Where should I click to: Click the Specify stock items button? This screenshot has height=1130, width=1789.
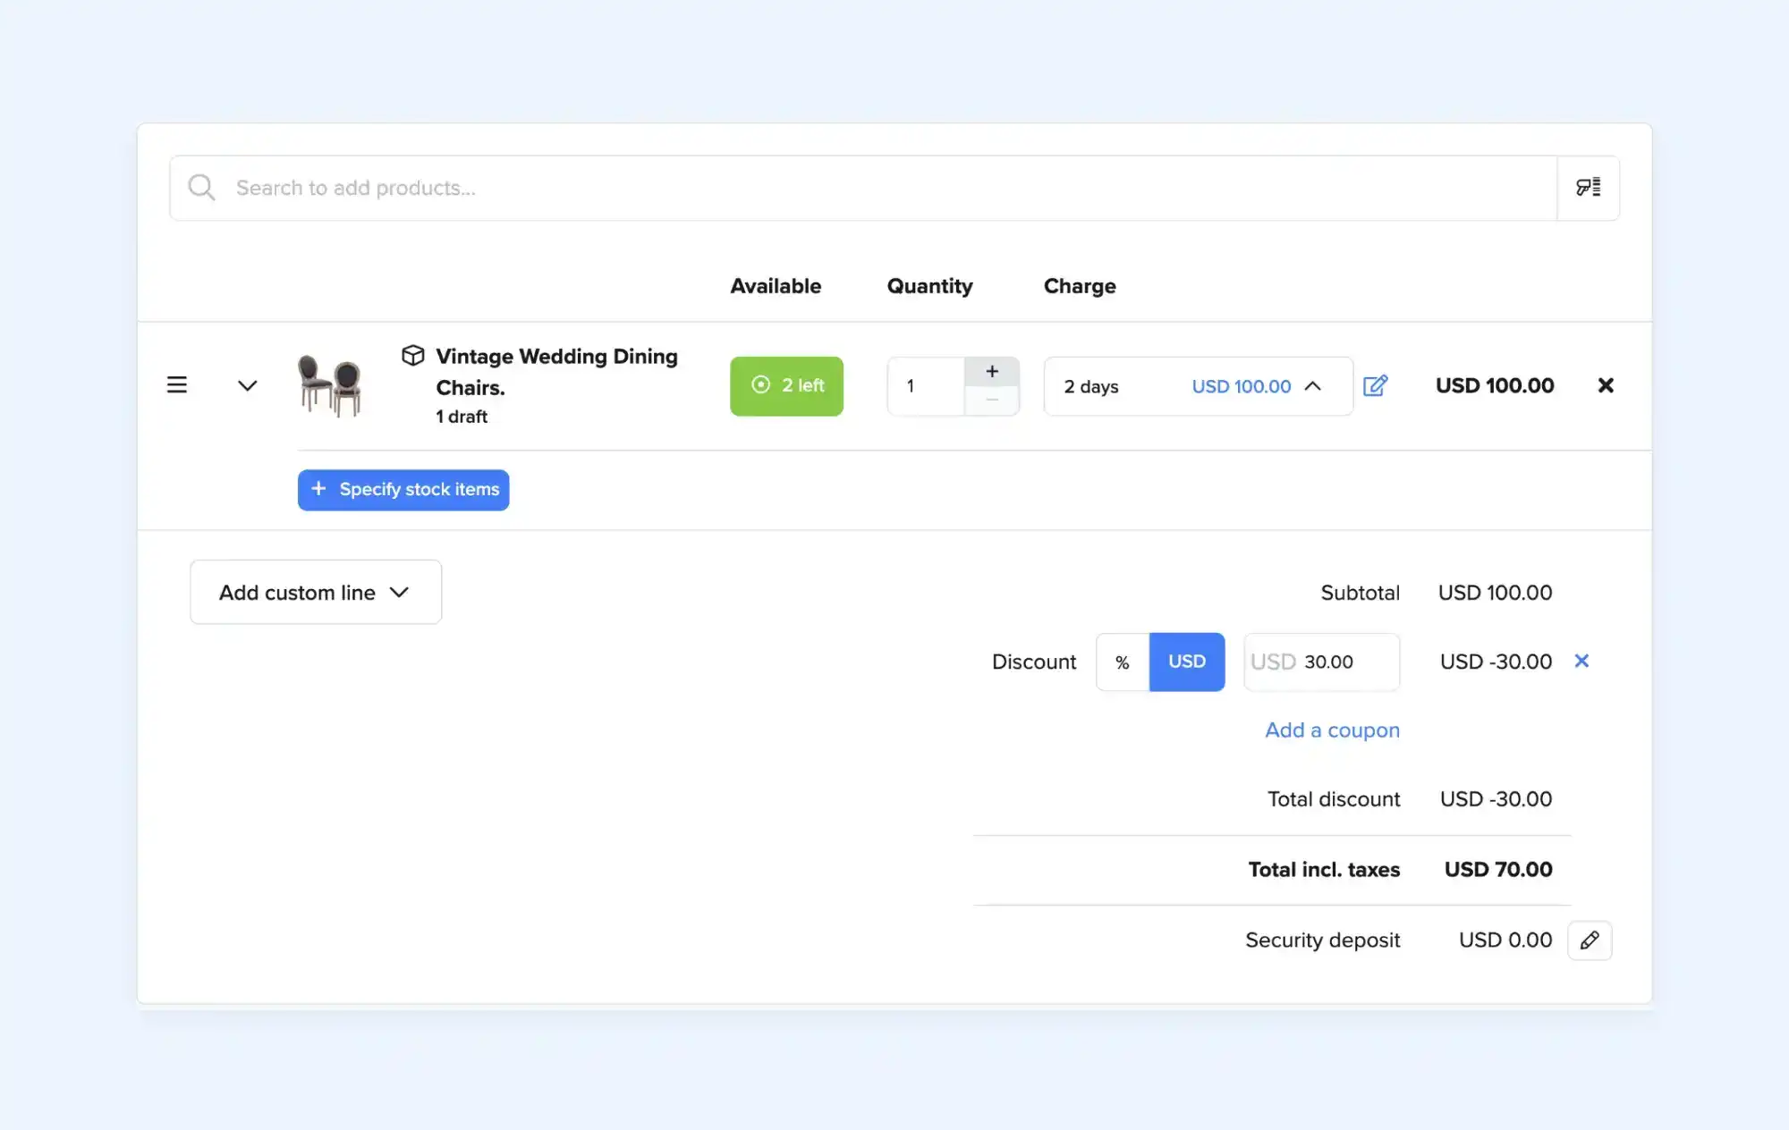[403, 490]
